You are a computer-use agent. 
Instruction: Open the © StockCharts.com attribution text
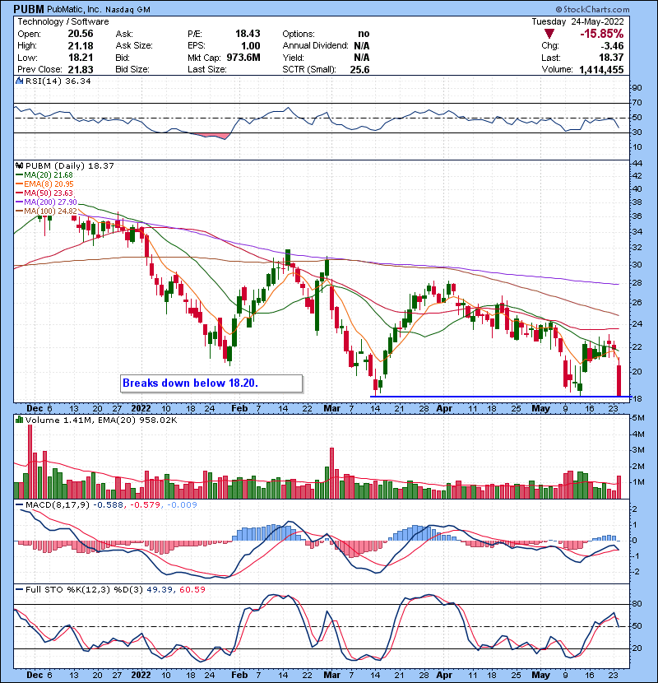[593, 9]
